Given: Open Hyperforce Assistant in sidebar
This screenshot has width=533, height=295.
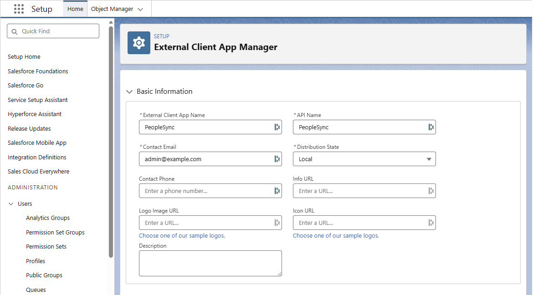Looking at the screenshot, I should click(x=35, y=114).
